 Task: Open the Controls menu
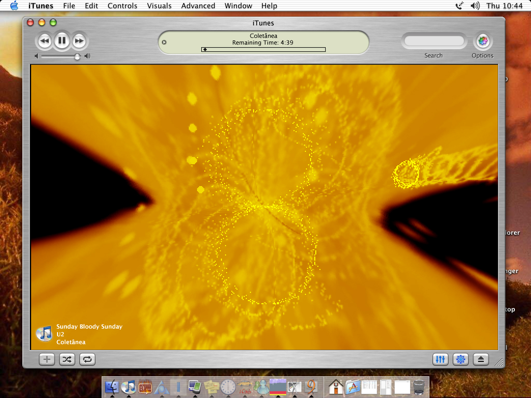(122, 6)
